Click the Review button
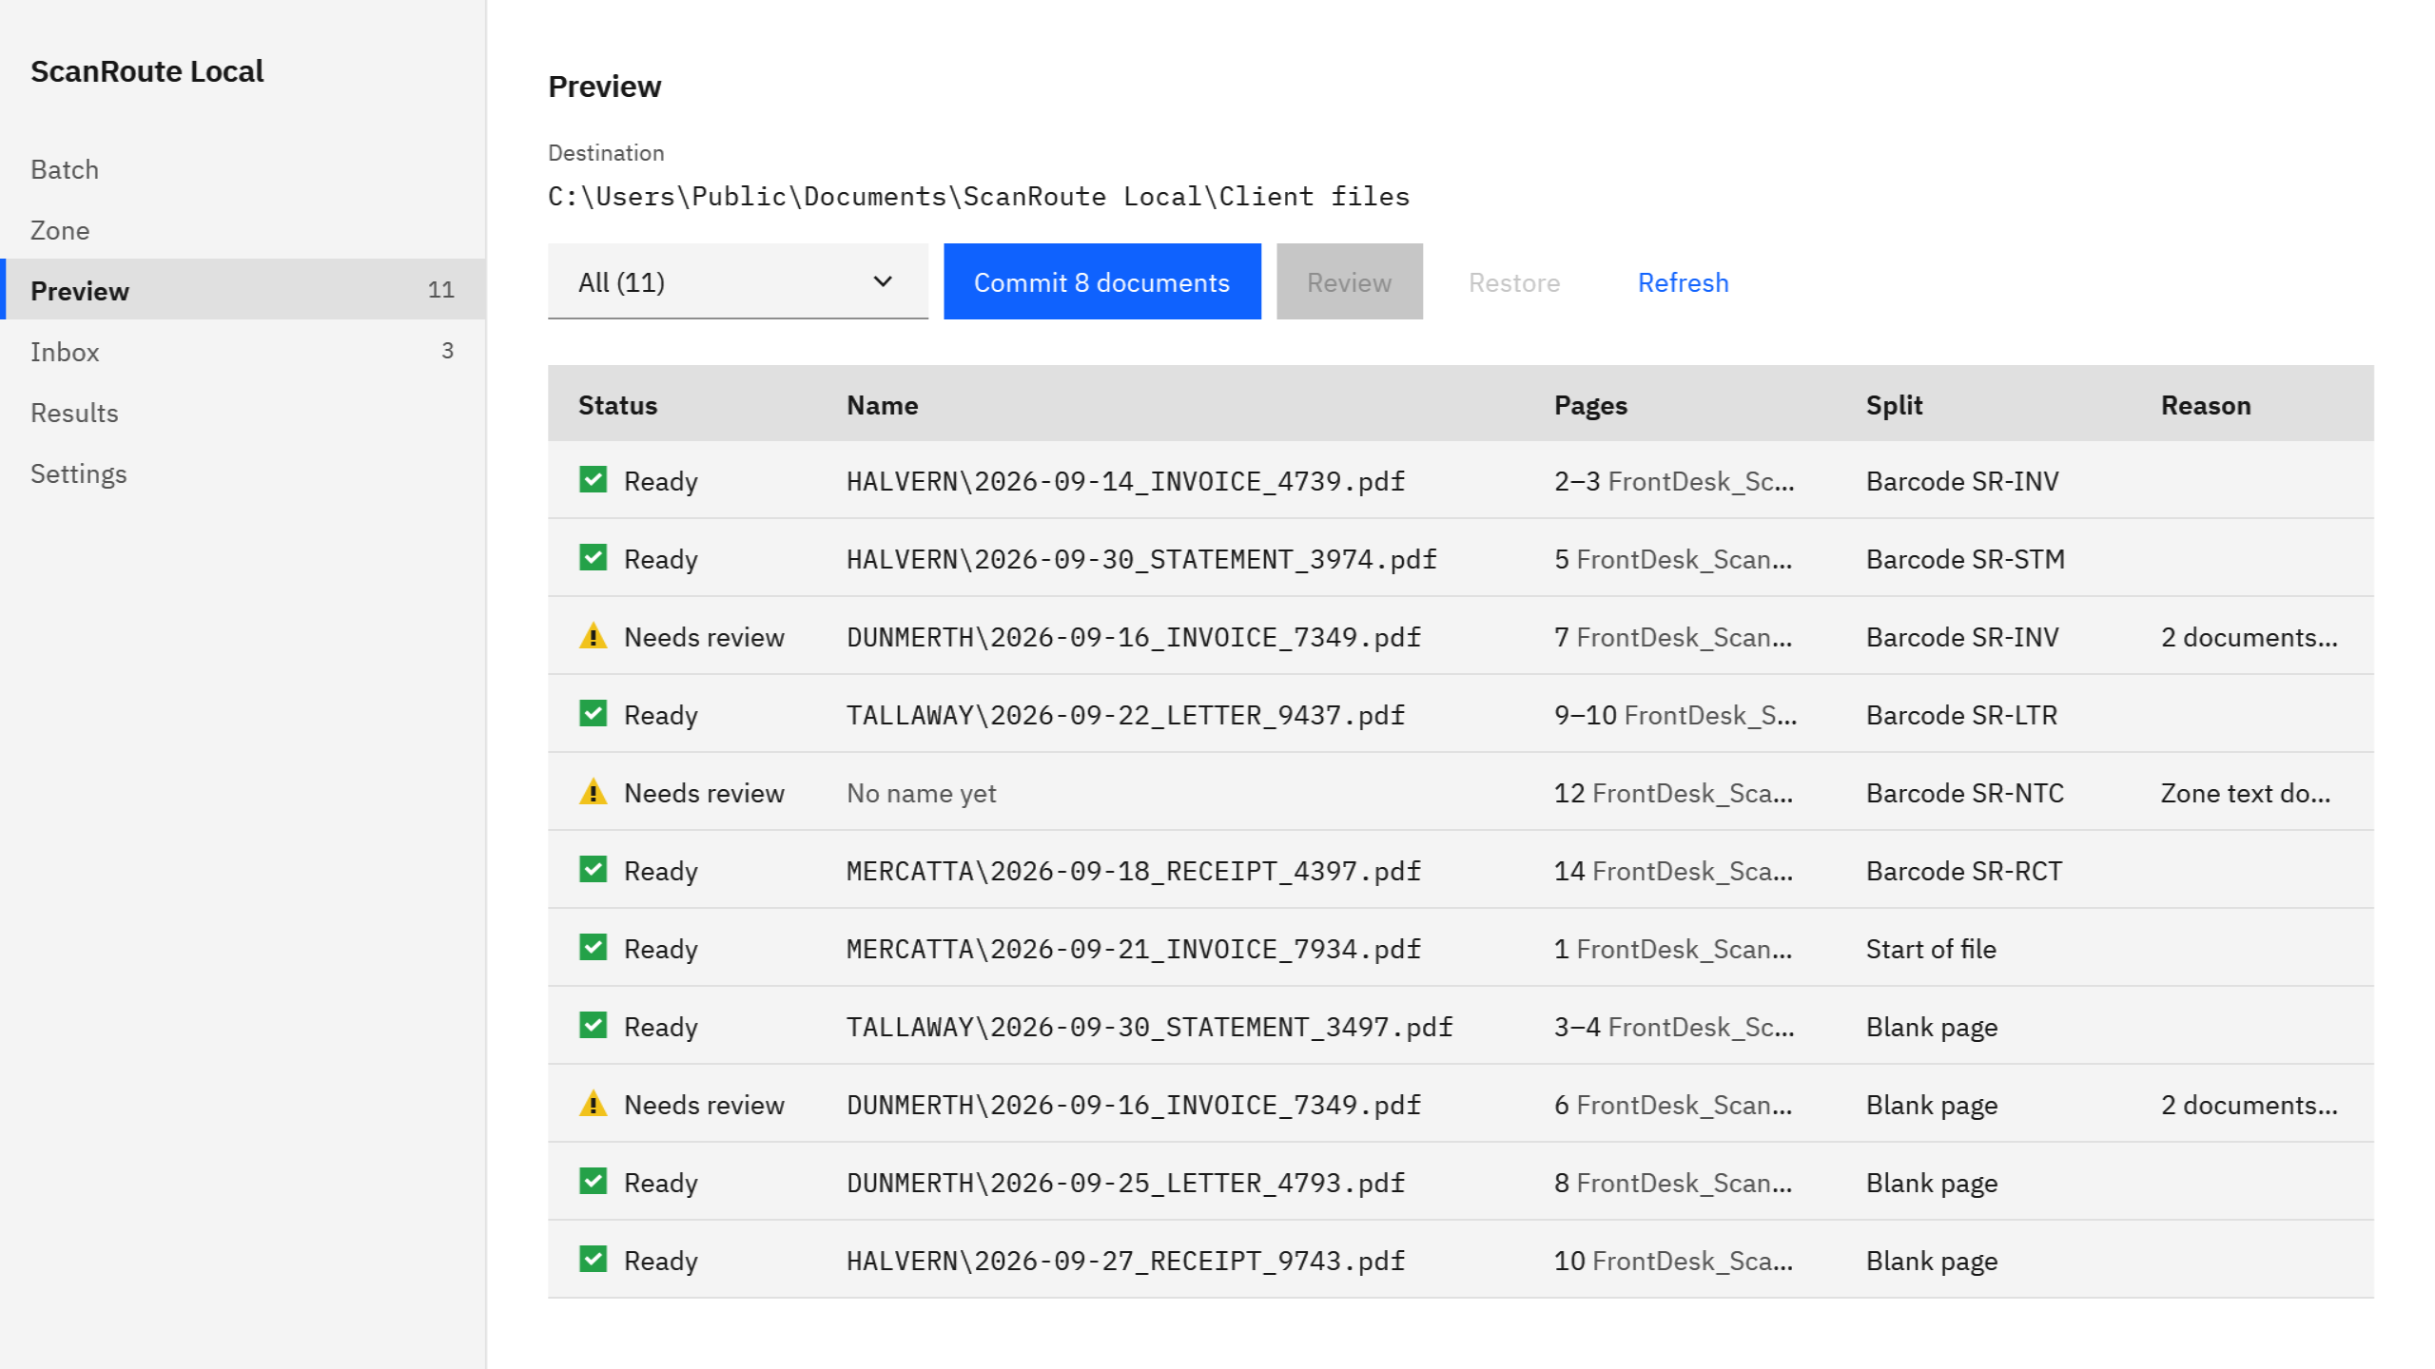Viewport: 2435px width, 1369px height. click(1350, 281)
